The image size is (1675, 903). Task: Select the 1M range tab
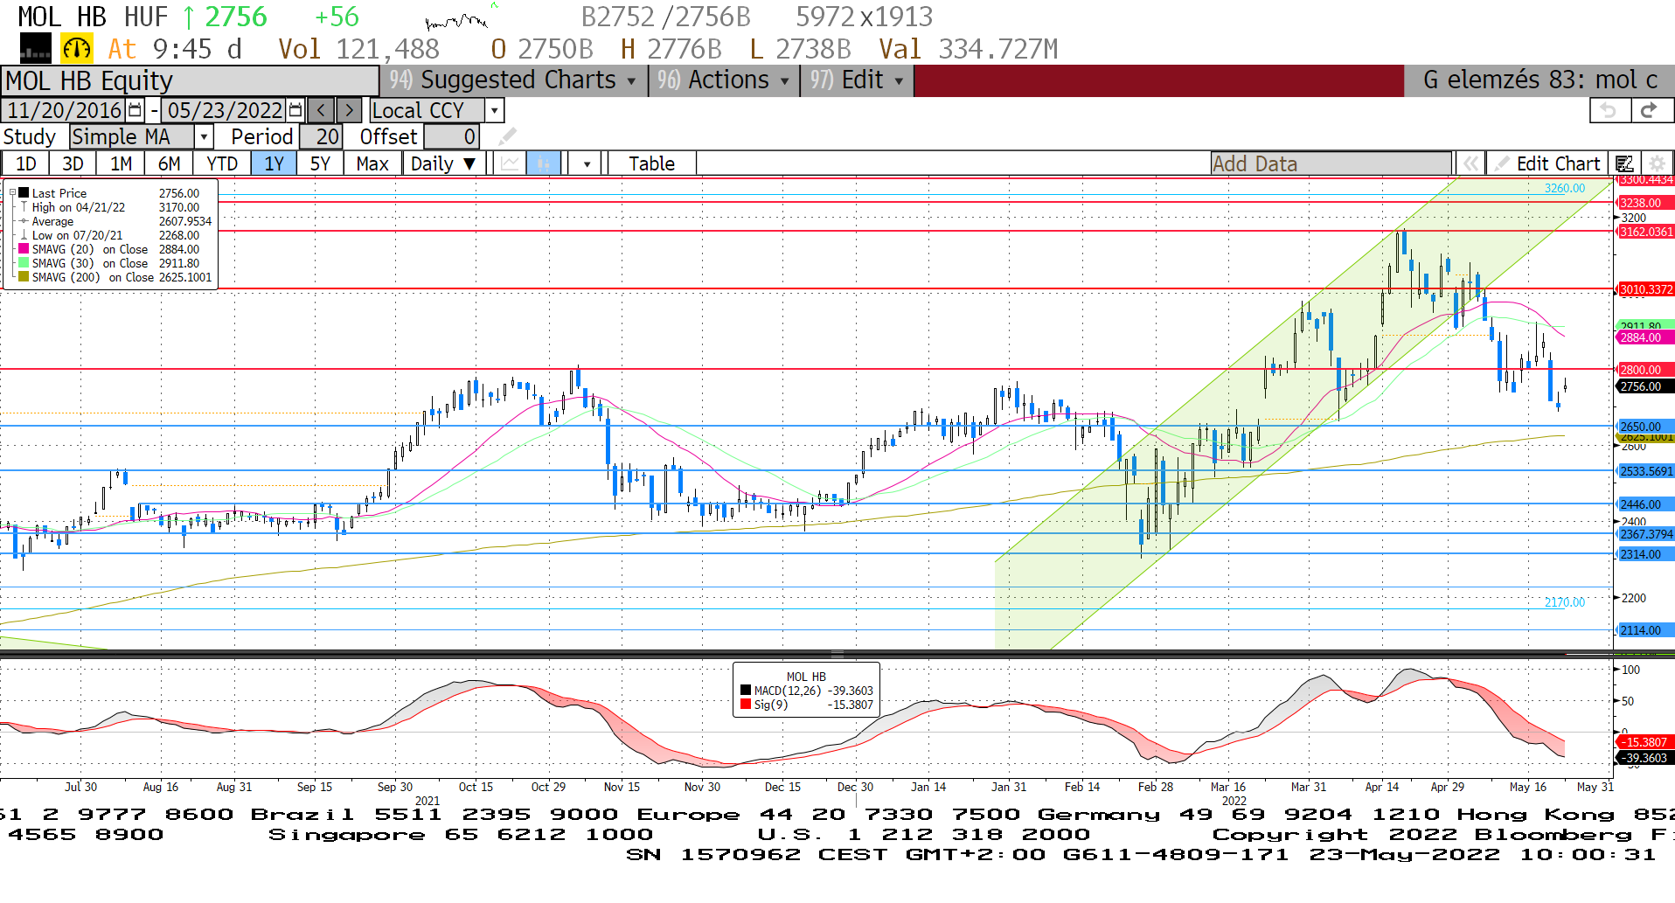pyautogui.click(x=121, y=163)
